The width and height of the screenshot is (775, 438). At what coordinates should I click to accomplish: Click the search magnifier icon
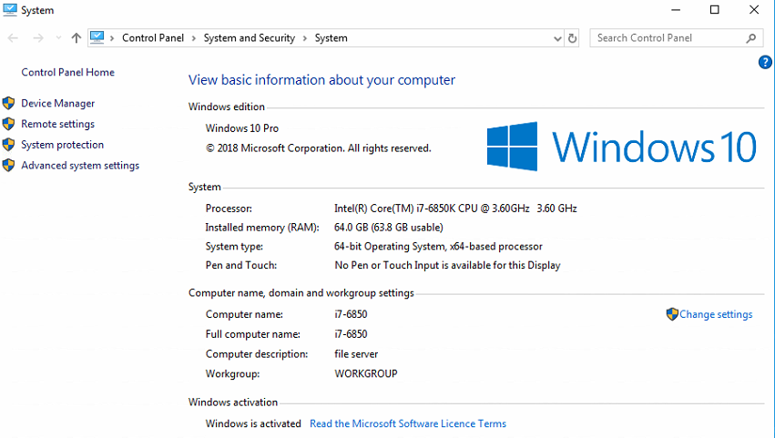[751, 38]
